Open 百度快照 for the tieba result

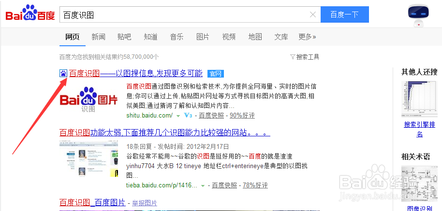point(224,185)
